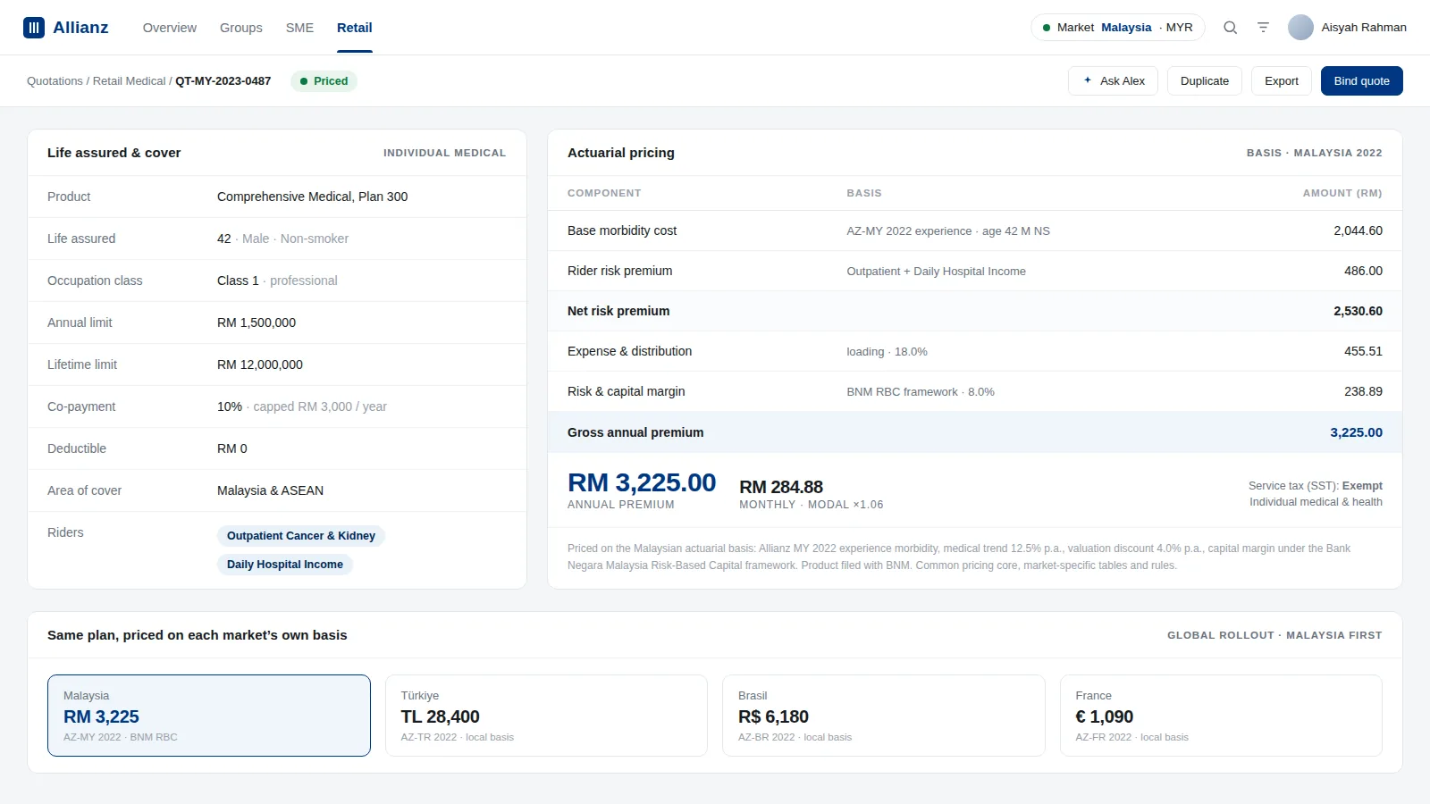The height and width of the screenshot is (804, 1430).
Task: Click the Export button
Action: [x=1282, y=80]
